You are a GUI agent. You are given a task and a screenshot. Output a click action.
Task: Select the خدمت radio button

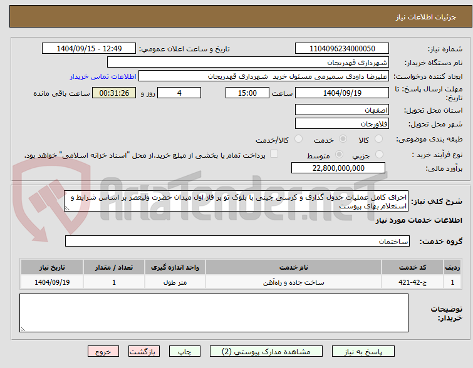click(343, 139)
